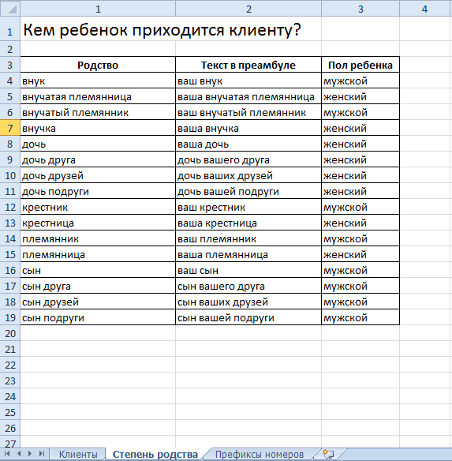452x461 pixels.
Task: Click the Insert Worksheet tab icon
Action: click(x=328, y=454)
